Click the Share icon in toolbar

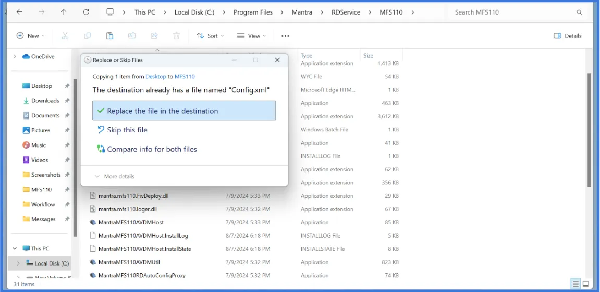[x=154, y=36]
